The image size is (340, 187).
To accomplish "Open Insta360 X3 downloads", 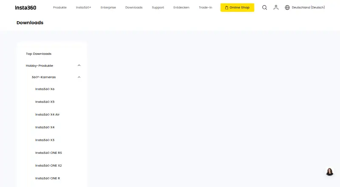I will pos(45,140).
